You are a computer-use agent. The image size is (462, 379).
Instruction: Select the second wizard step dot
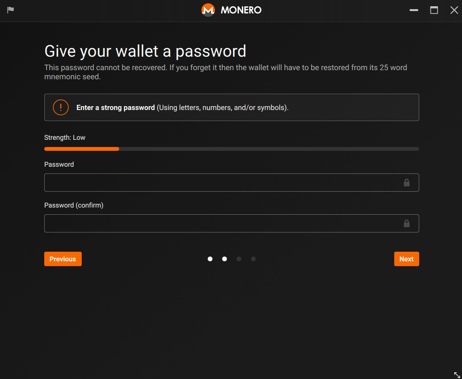click(x=225, y=259)
